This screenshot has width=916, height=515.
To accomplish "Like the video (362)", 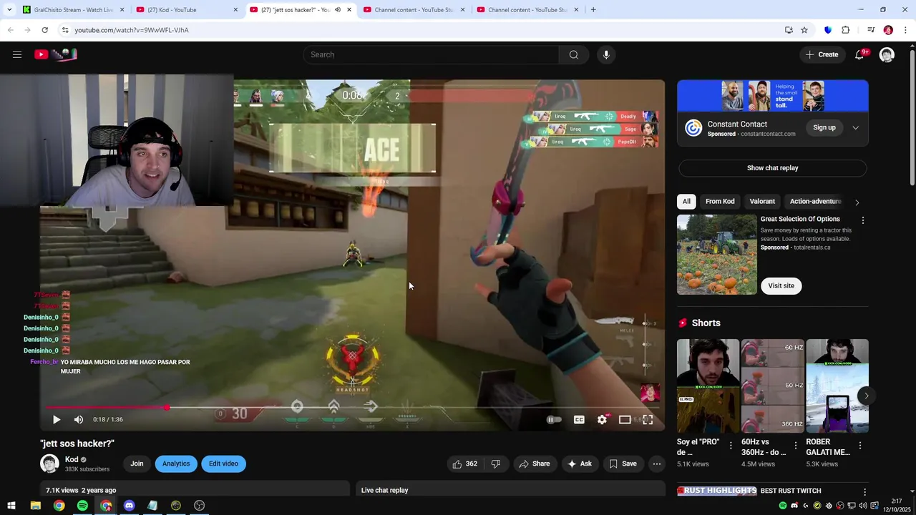I will 464,463.
